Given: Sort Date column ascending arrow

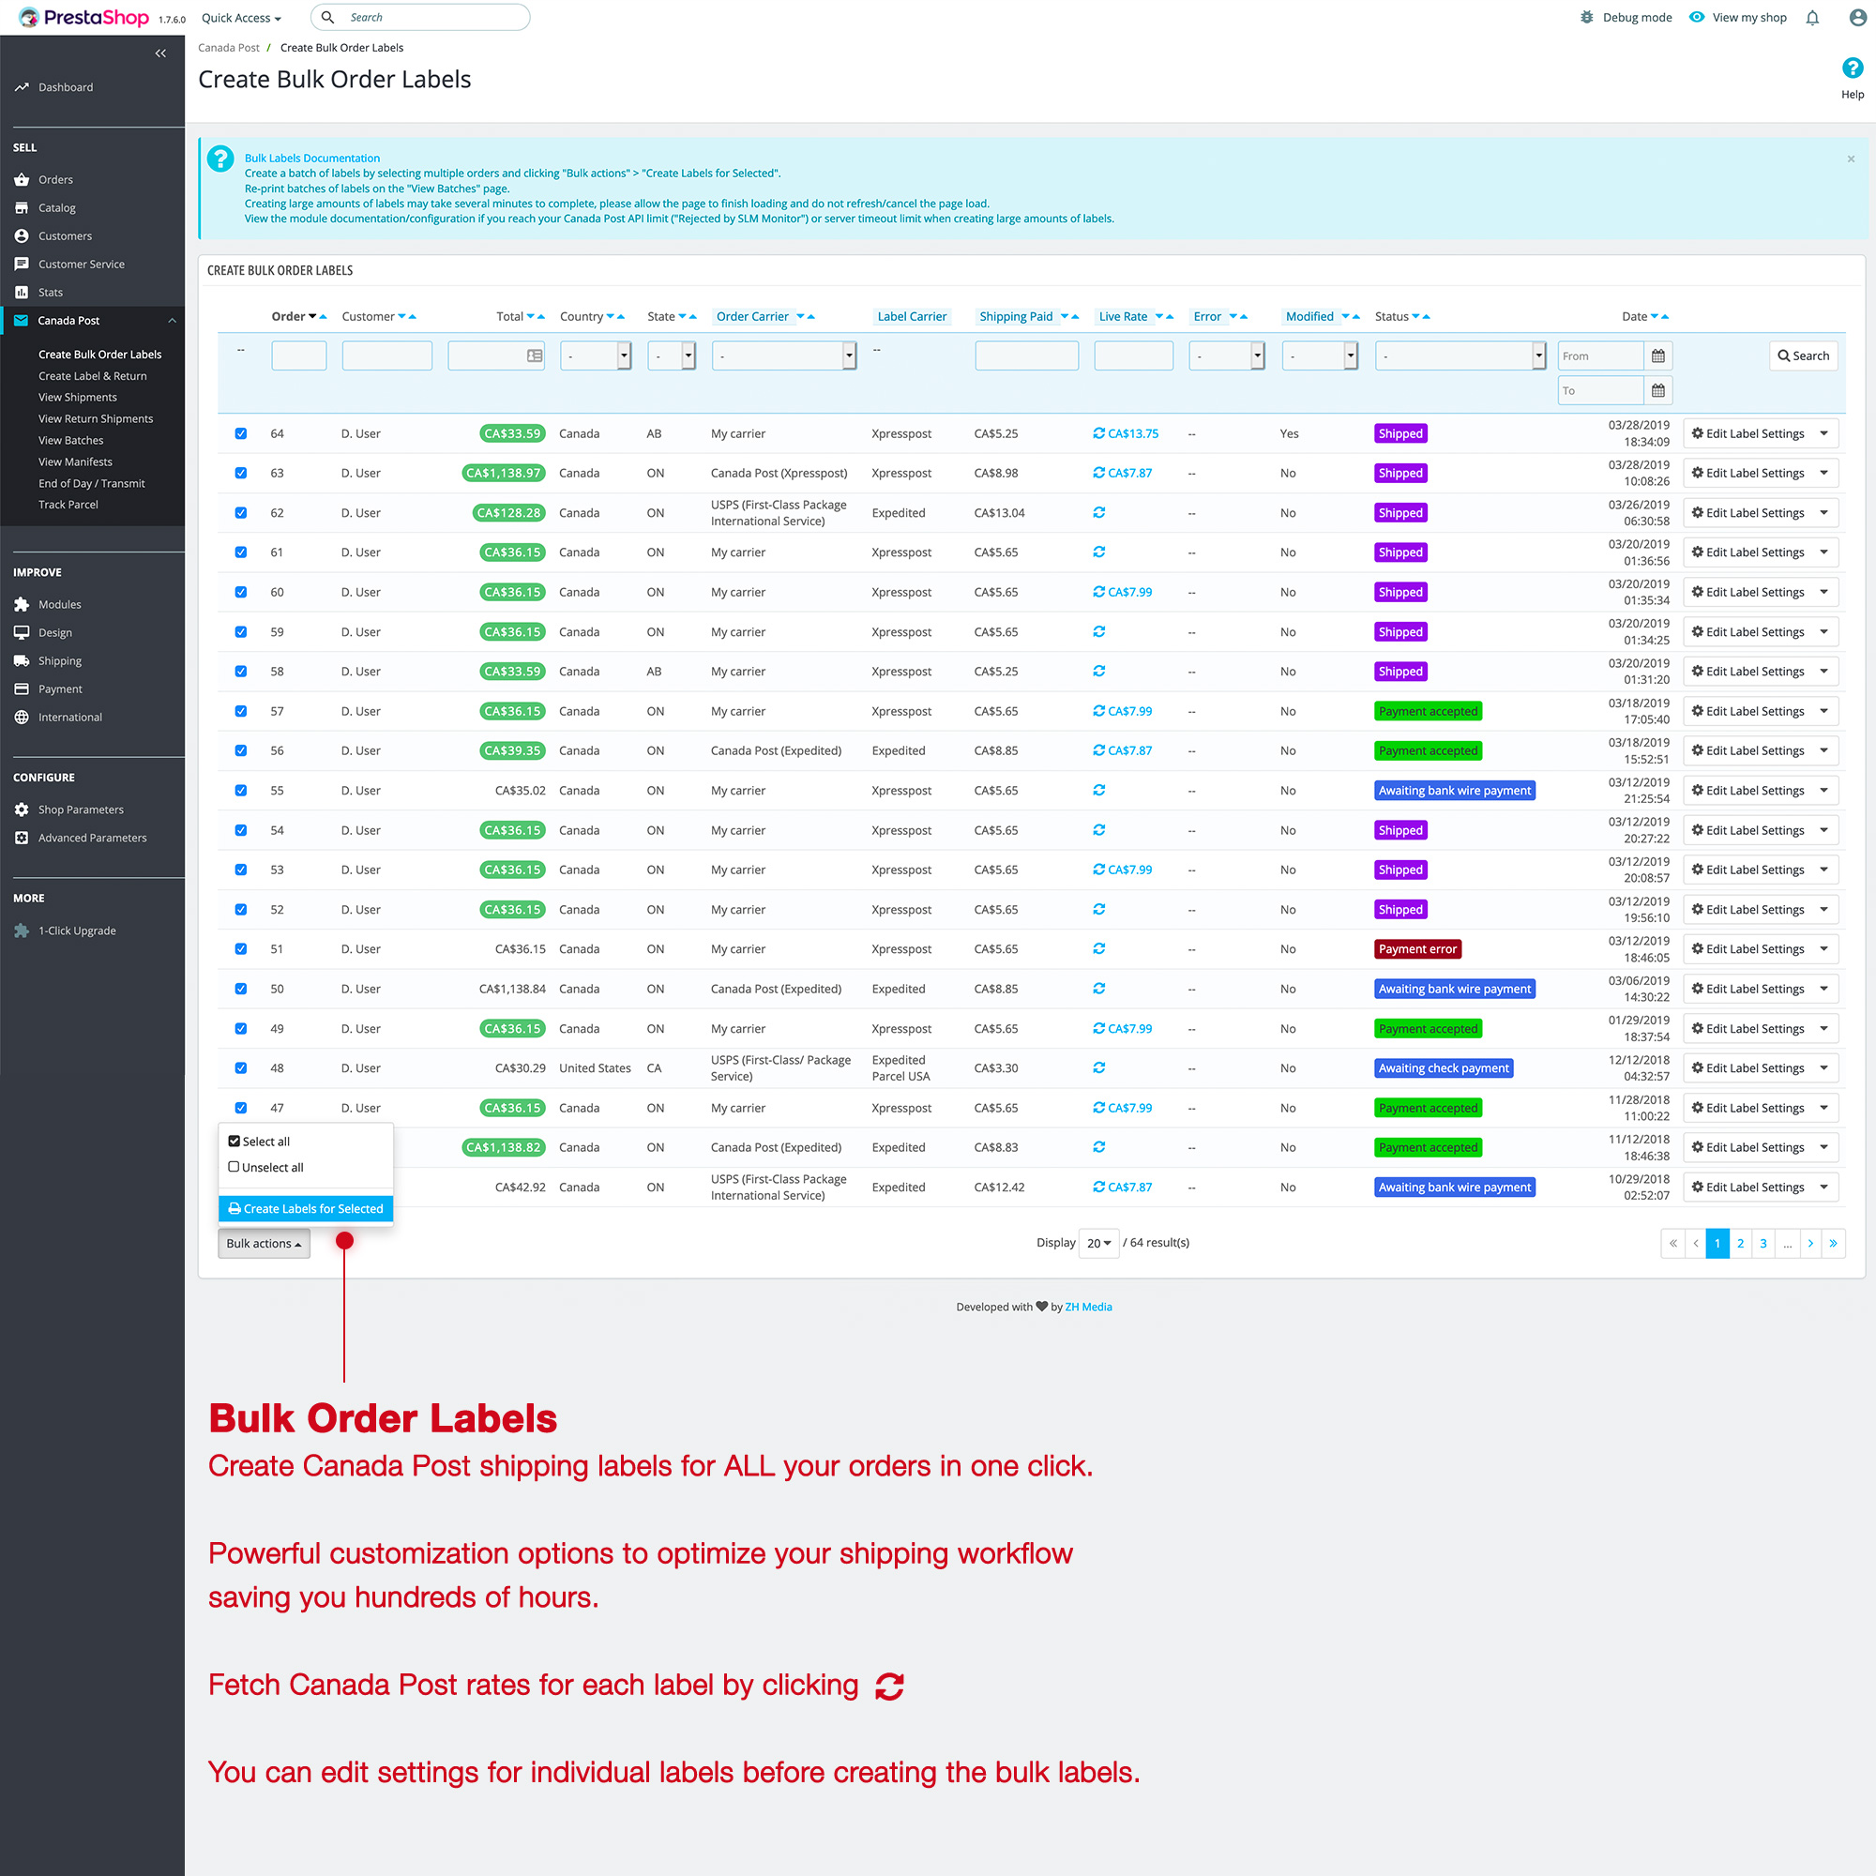Looking at the screenshot, I should click(x=1664, y=316).
